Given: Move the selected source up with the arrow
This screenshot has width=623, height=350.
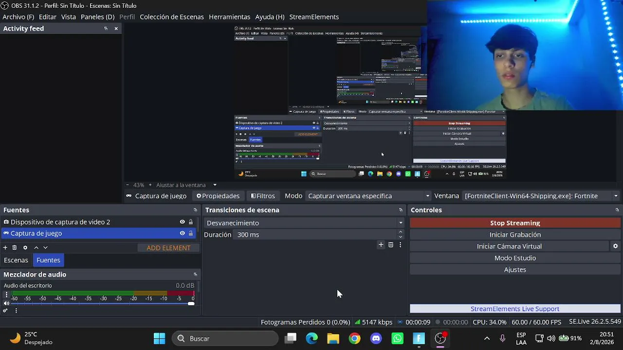Looking at the screenshot, I should pos(36,248).
